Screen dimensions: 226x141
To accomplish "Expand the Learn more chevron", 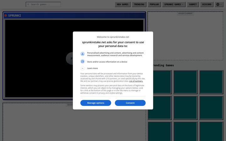I will tap(83, 68).
